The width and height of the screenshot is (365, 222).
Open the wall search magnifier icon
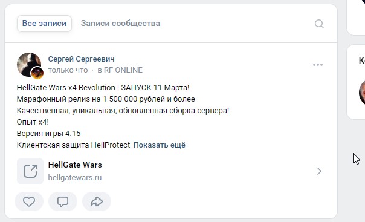click(x=319, y=24)
